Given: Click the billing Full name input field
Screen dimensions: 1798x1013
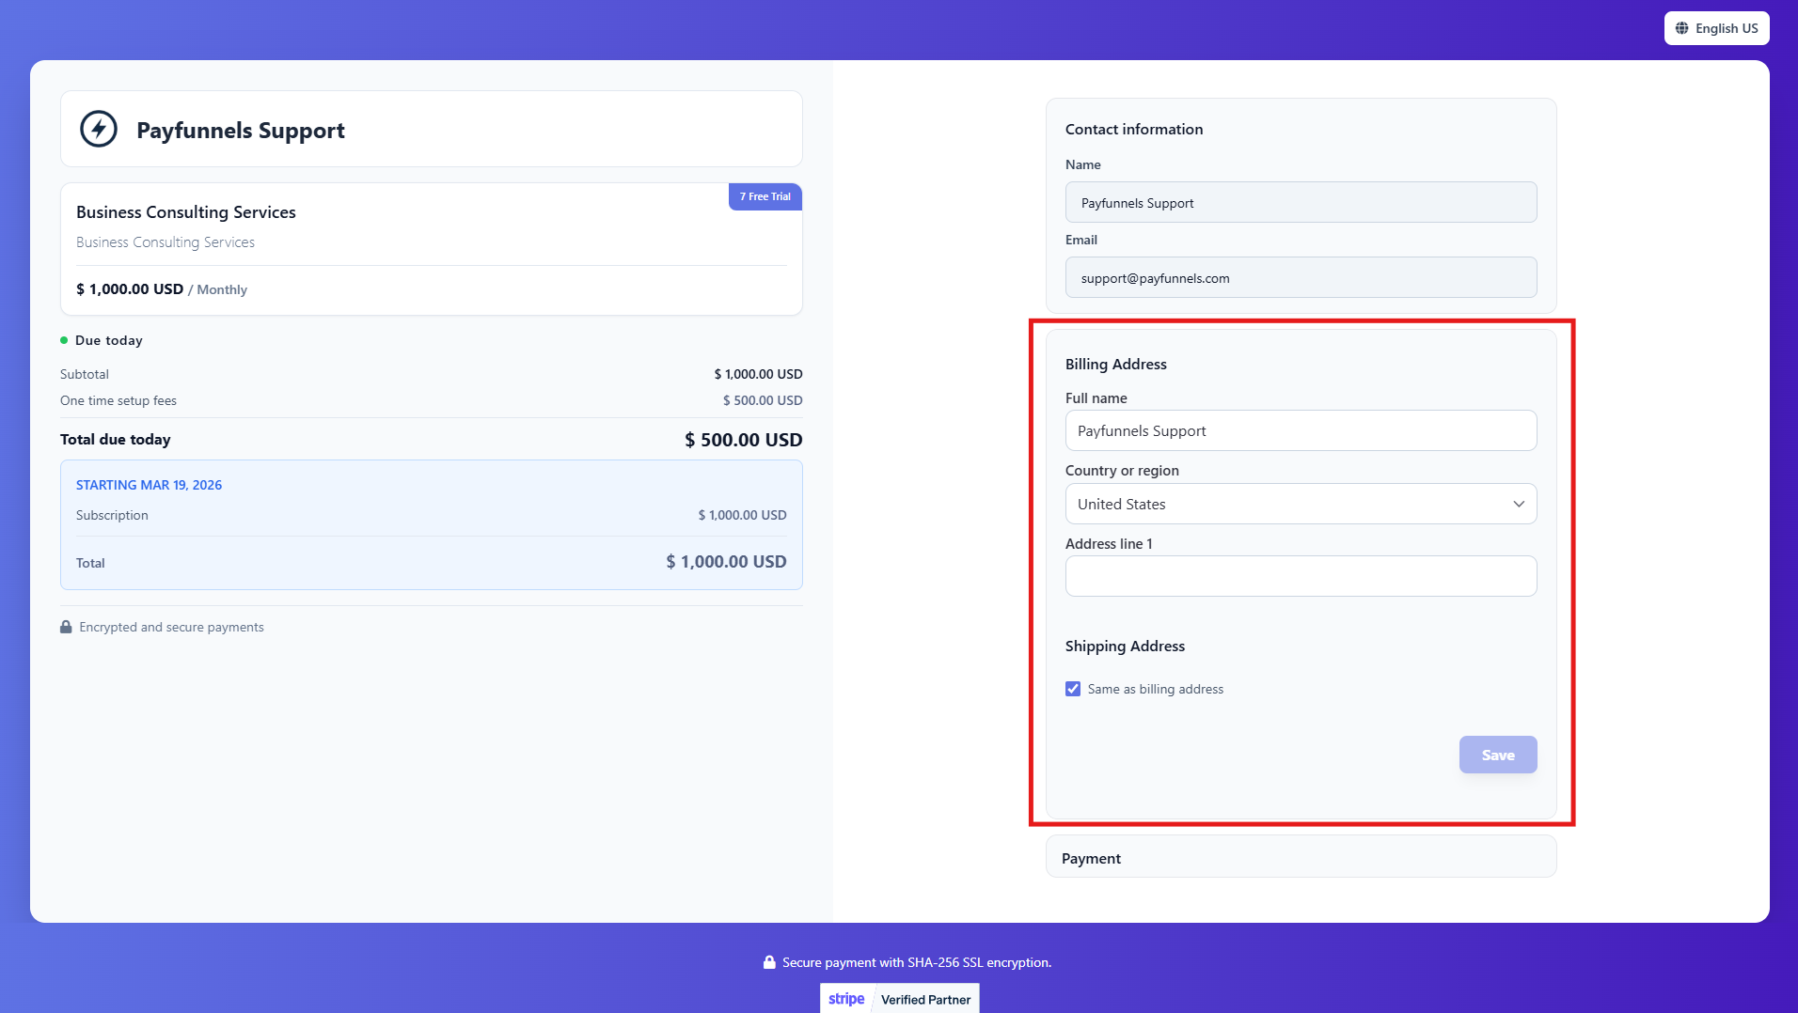Looking at the screenshot, I should click(1301, 430).
